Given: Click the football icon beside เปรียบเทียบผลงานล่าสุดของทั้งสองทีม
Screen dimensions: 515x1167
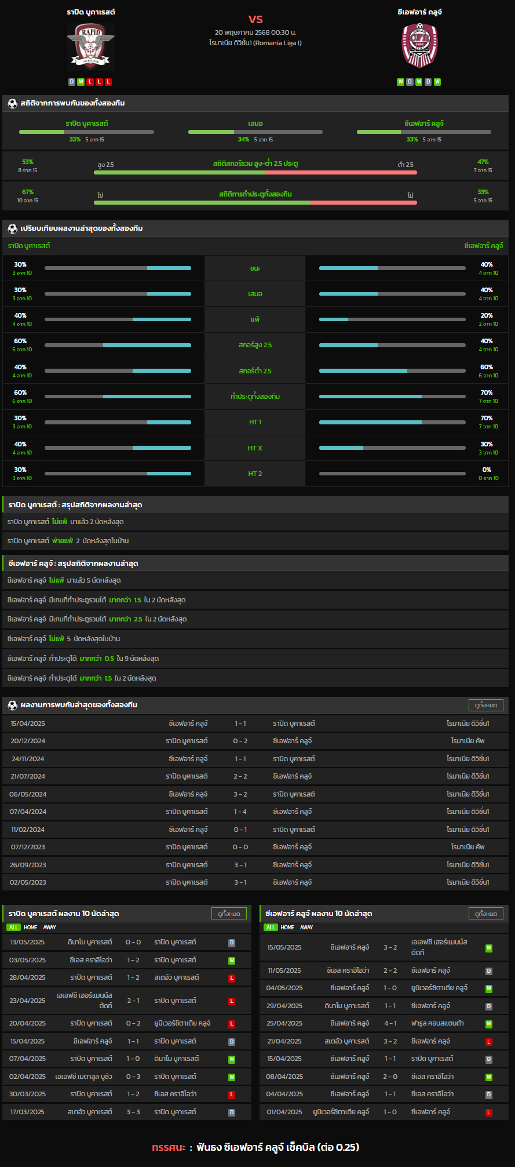Looking at the screenshot, I should 13,228.
